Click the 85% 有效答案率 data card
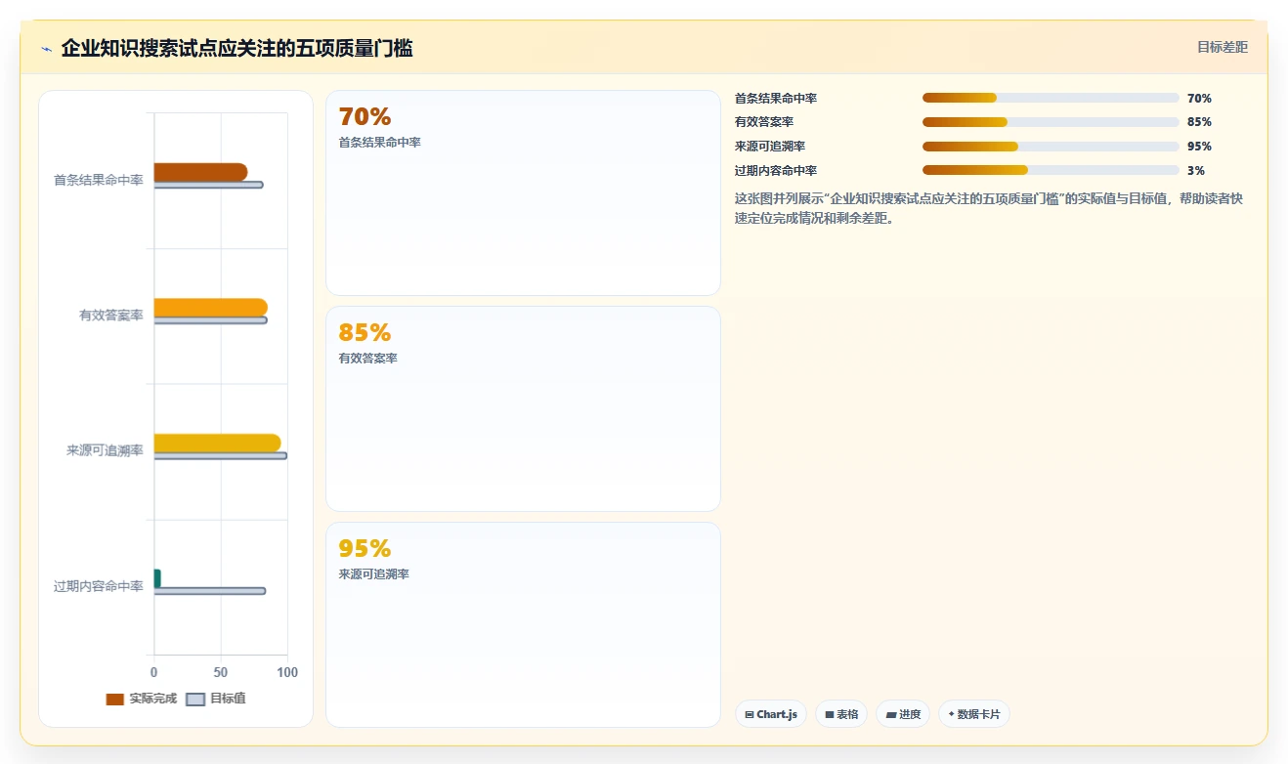 (523, 408)
